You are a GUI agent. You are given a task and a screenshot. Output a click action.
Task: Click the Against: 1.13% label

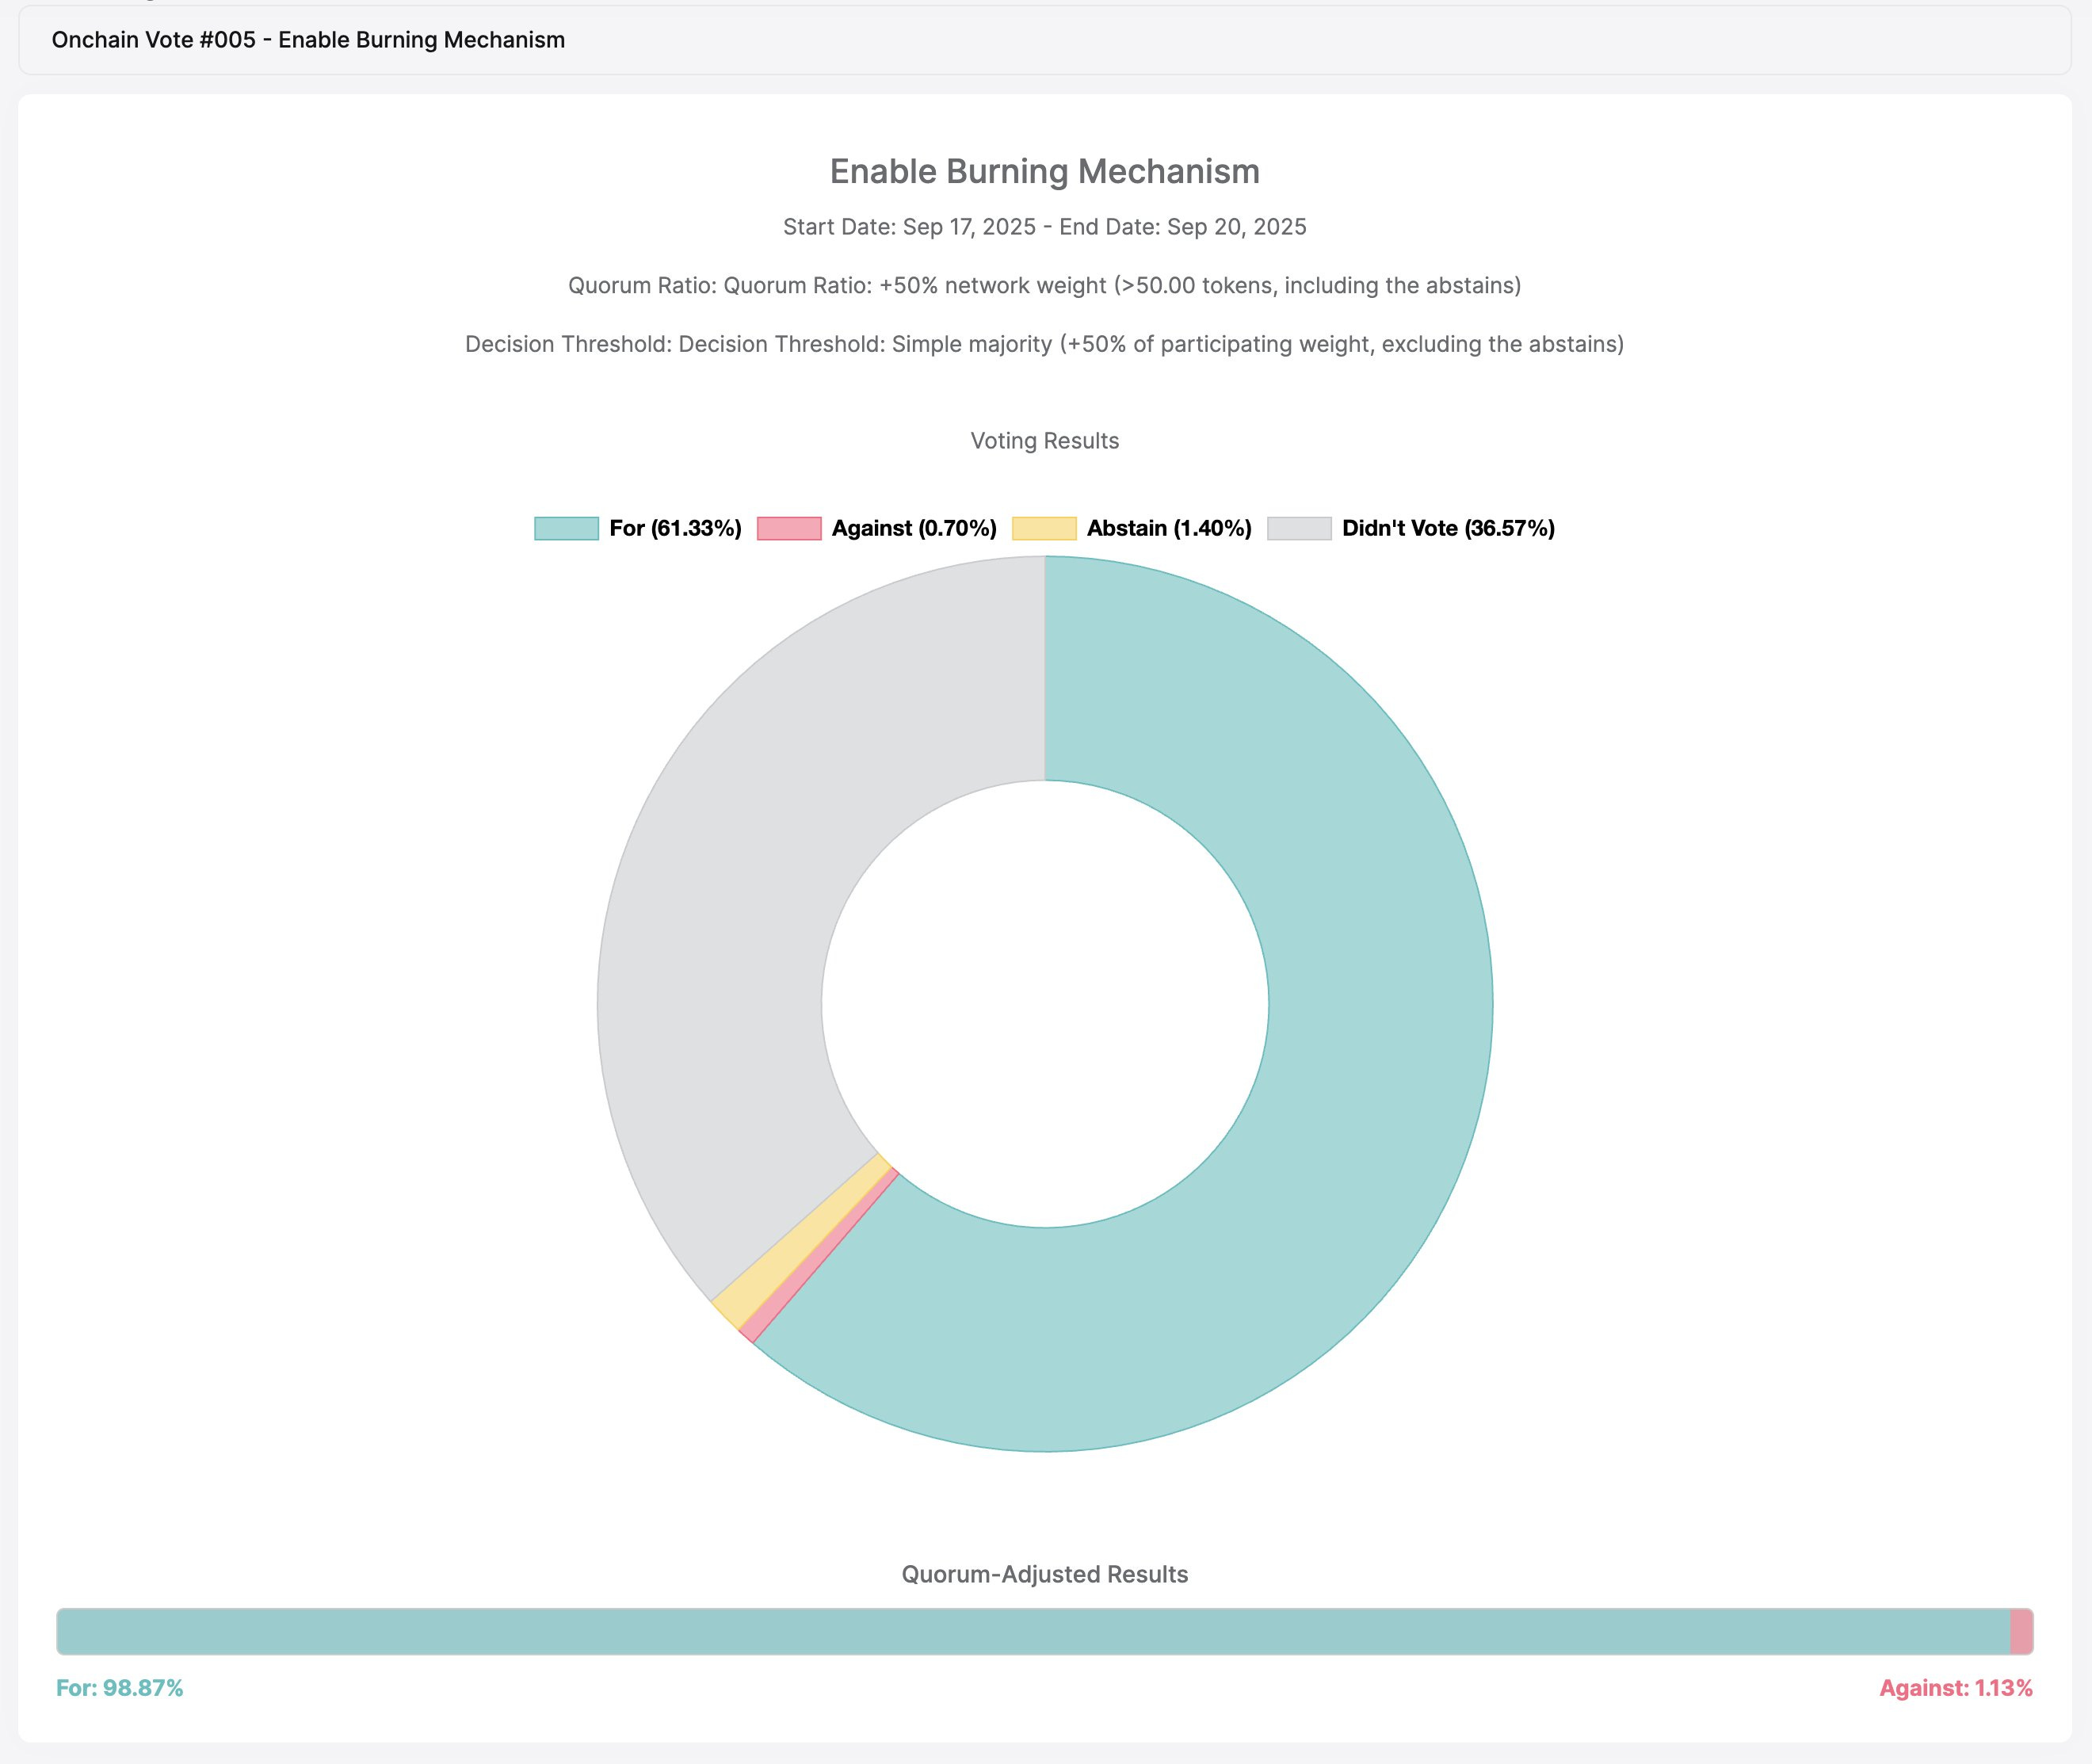(1955, 1688)
